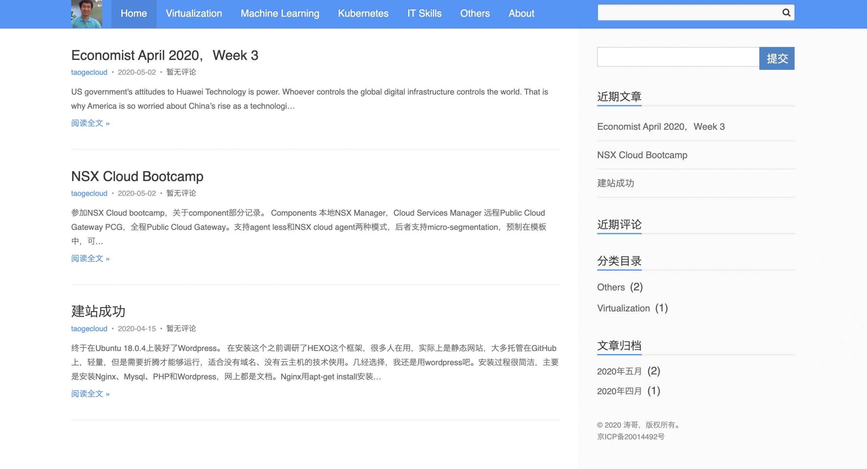Focus the sidebar search text box

(x=678, y=57)
